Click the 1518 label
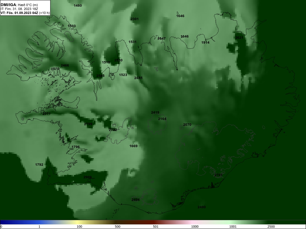Image resolution: width=306 pixels, height=229 pixels. point(106,63)
